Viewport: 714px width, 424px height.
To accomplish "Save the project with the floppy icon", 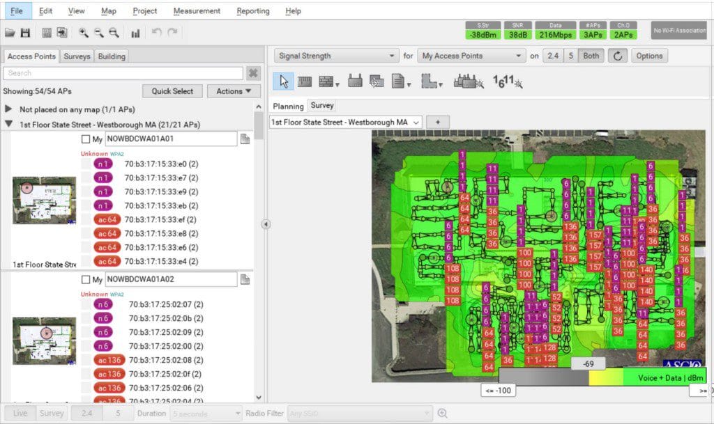I will pos(26,33).
